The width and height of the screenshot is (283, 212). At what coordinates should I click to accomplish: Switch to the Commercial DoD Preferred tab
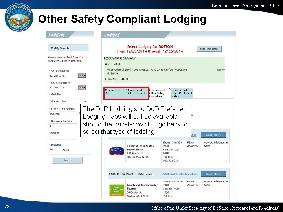(137, 93)
